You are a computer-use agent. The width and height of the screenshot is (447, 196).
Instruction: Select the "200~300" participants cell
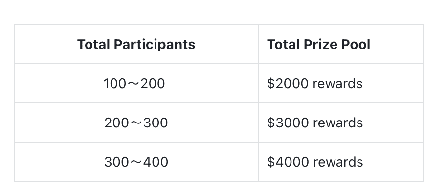(136, 123)
